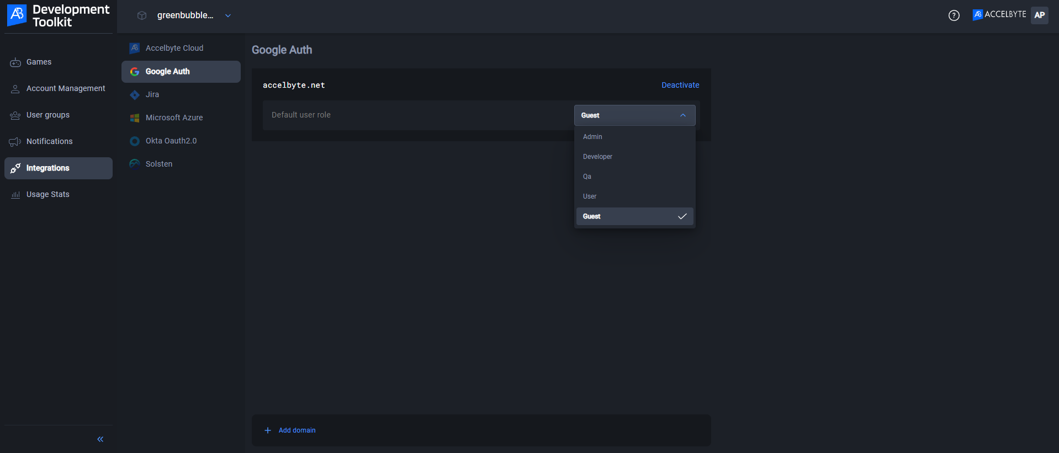The width and height of the screenshot is (1059, 453).
Task: Click the greenbubble namespace name
Action: click(x=185, y=15)
